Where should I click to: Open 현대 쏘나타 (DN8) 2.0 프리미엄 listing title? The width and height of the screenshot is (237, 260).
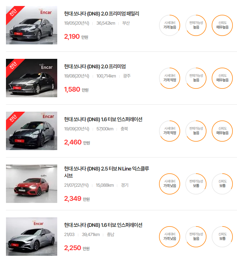(x=95, y=67)
